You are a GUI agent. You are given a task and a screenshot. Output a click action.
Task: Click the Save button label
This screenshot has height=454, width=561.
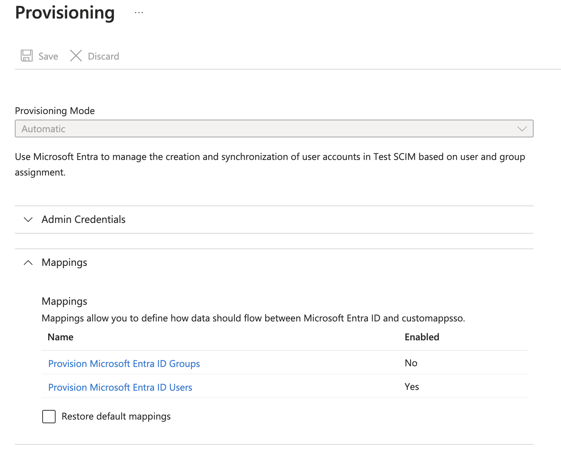[x=48, y=56]
